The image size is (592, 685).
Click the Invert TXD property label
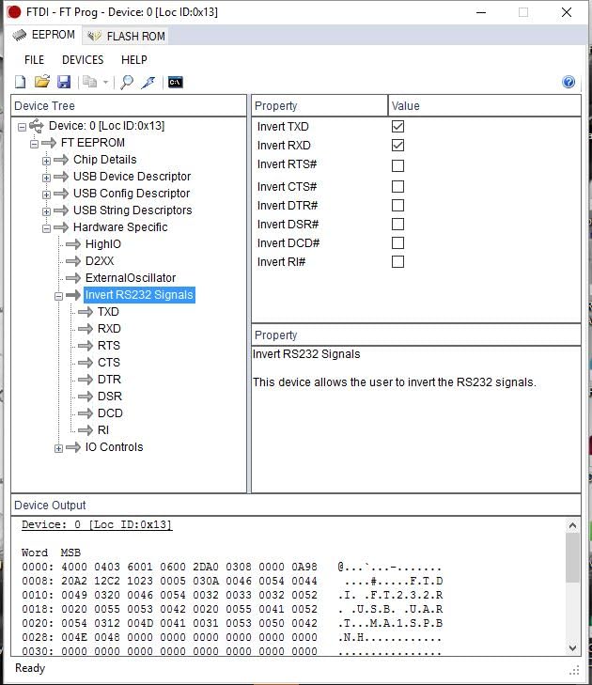(x=283, y=127)
